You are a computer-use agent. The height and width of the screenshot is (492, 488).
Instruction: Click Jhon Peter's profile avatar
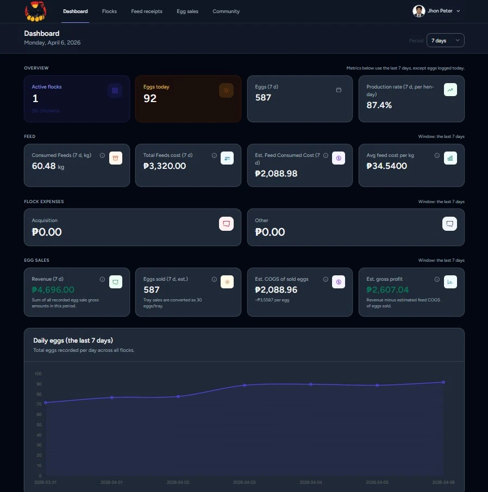pos(418,11)
